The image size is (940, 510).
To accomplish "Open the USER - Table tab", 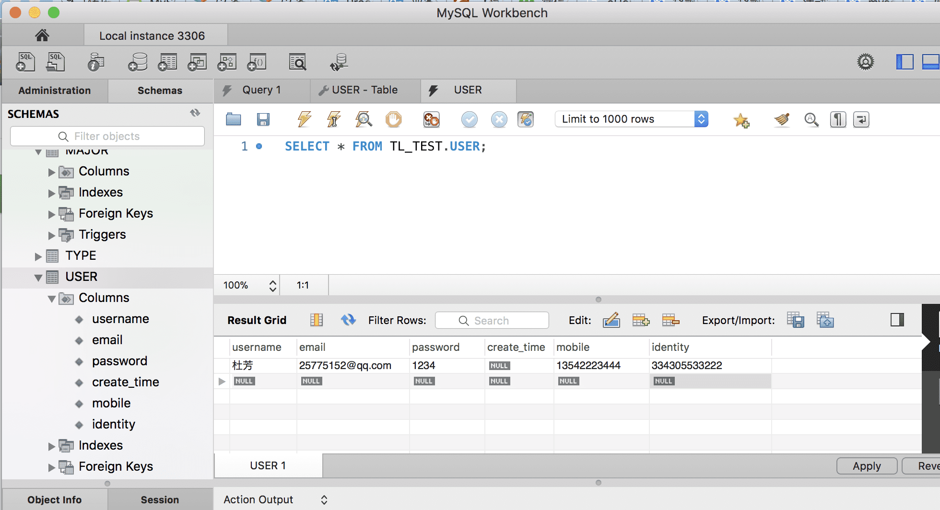I will (x=364, y=90).
